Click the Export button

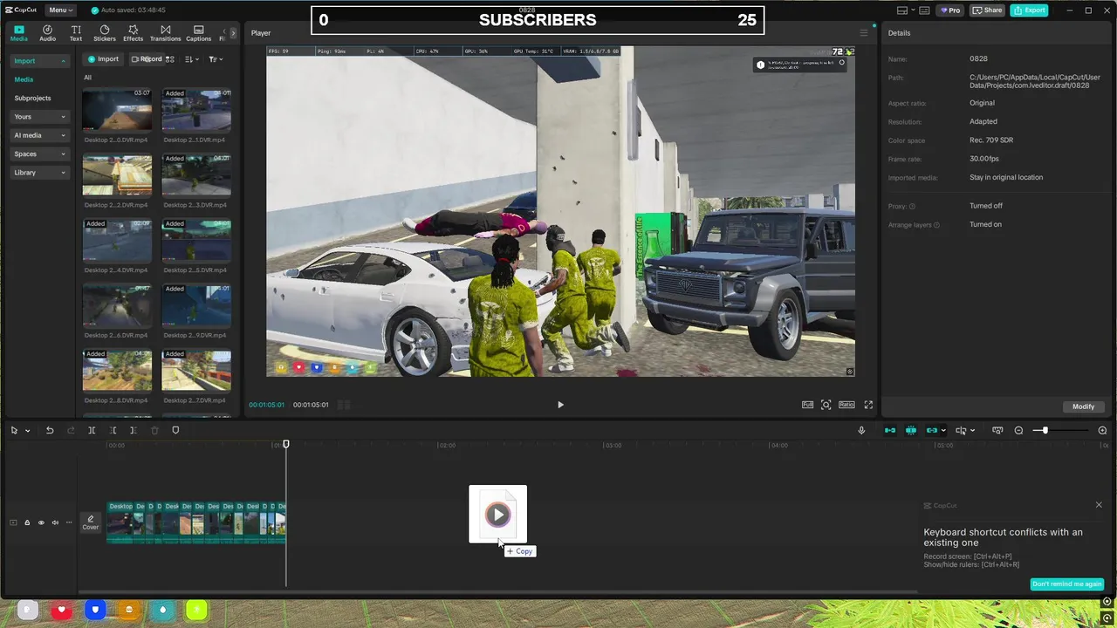point(1029,10)
